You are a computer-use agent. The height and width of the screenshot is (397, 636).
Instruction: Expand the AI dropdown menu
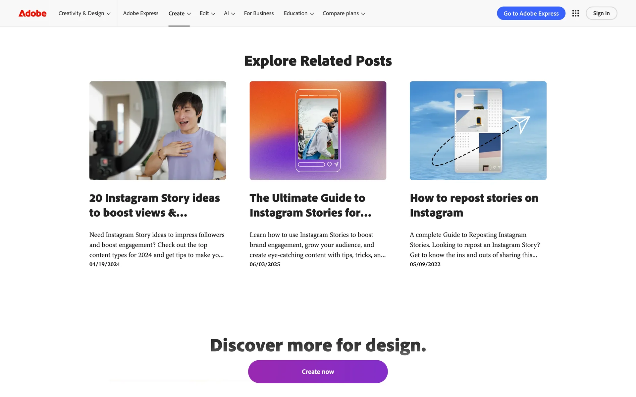coord(229,13)
